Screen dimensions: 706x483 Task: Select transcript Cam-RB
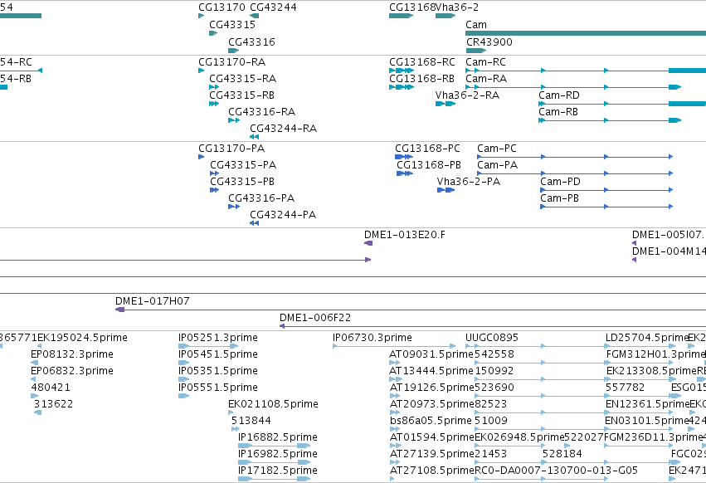point(558,112)
